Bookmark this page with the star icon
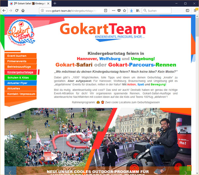199x175 pixels. [x=124, y=11]
